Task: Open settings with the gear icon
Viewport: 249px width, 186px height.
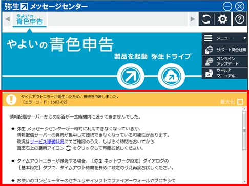Action: [x=222, y=19]
